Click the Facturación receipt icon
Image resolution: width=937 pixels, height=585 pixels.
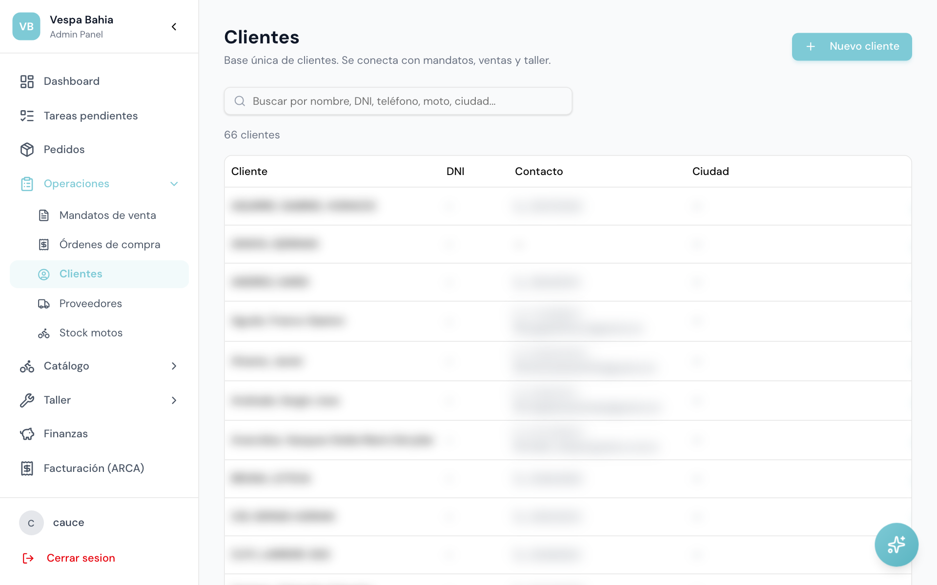click(27, 468)
